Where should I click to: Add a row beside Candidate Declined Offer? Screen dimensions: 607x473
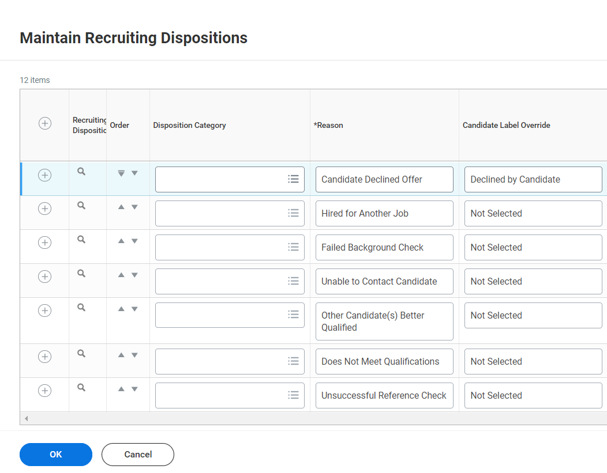pos(44,175)
